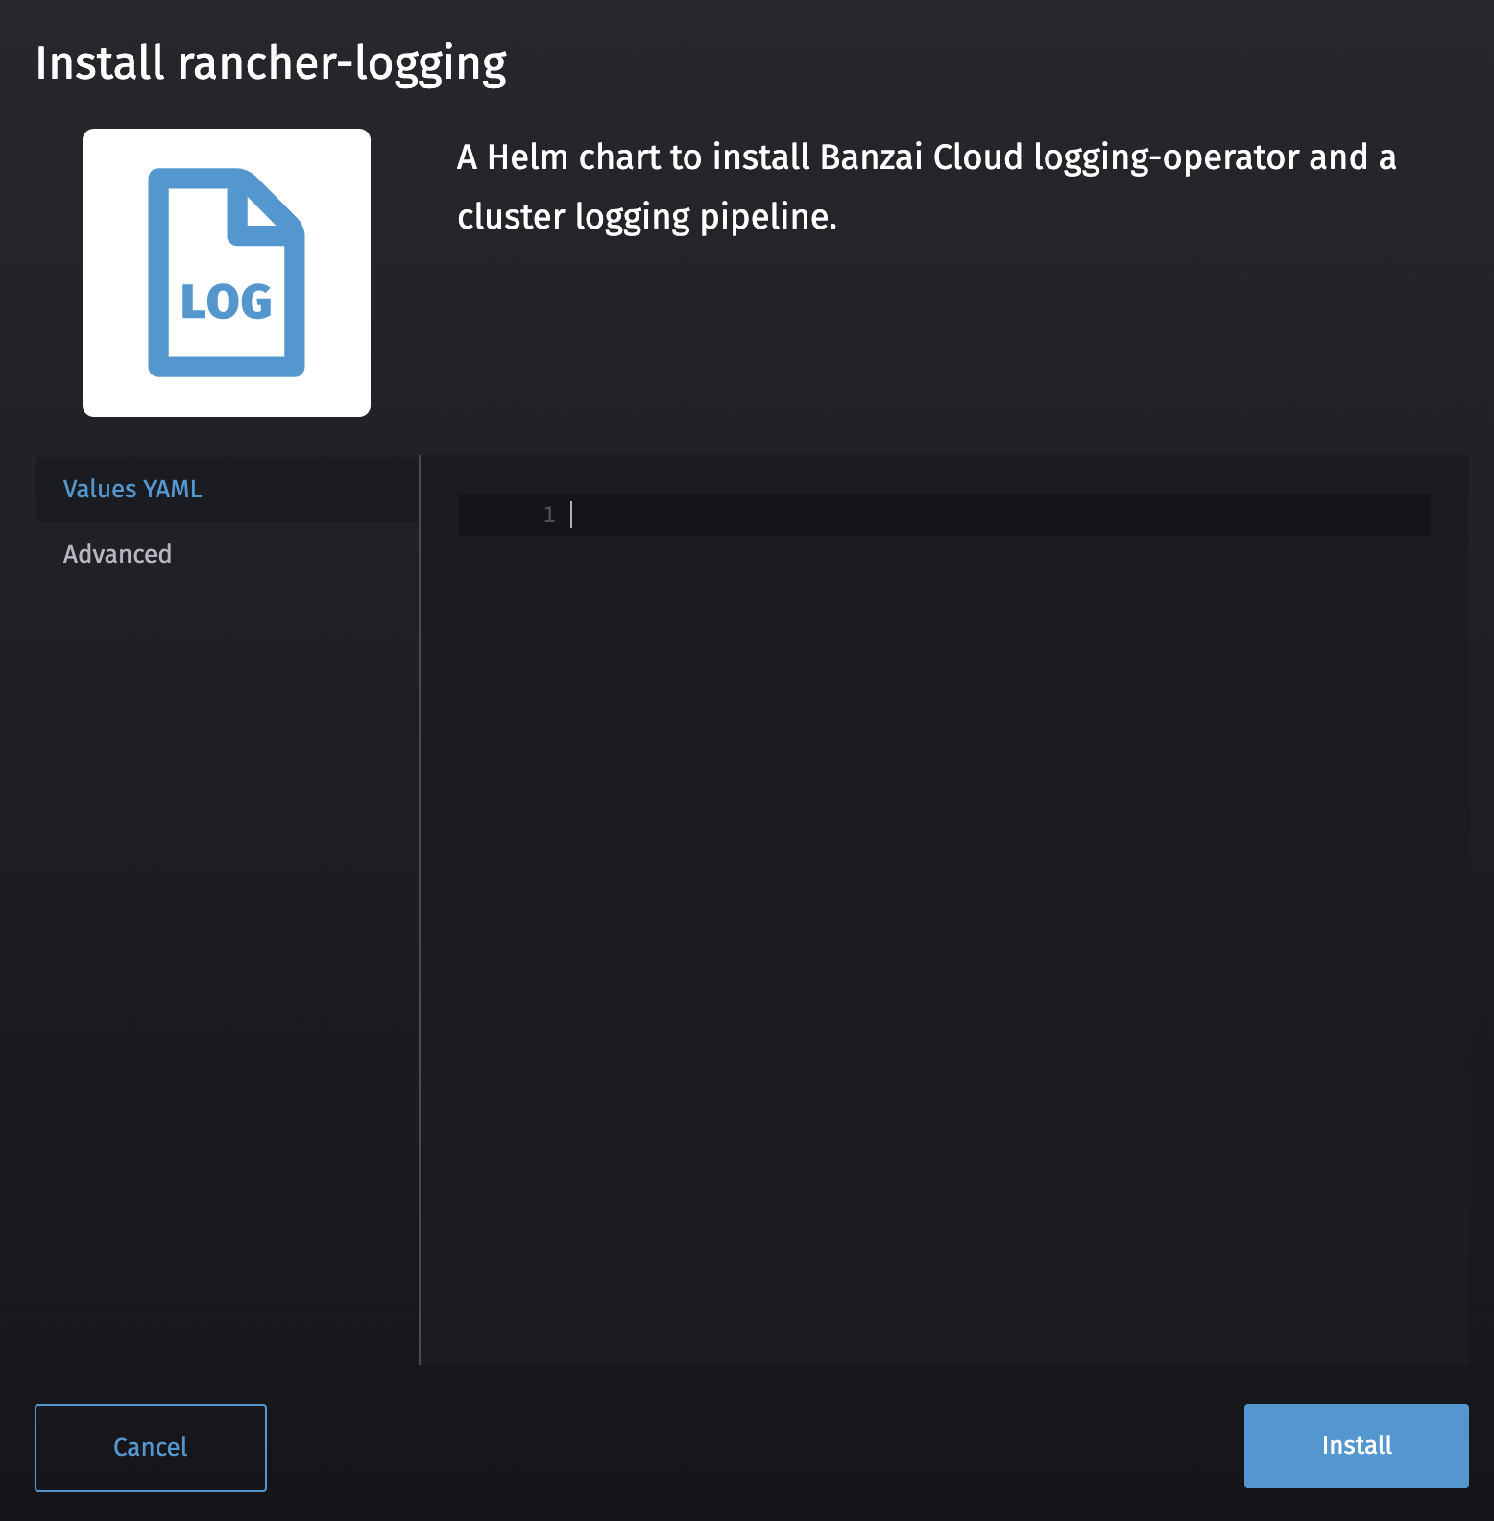Click the Helm chart description text
The width and height of the screenshot is (1494, 1521).
[x=927, y=186]
